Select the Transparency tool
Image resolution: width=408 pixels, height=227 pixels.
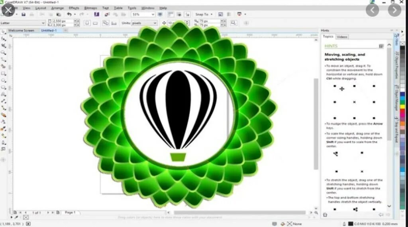[3, 122]
